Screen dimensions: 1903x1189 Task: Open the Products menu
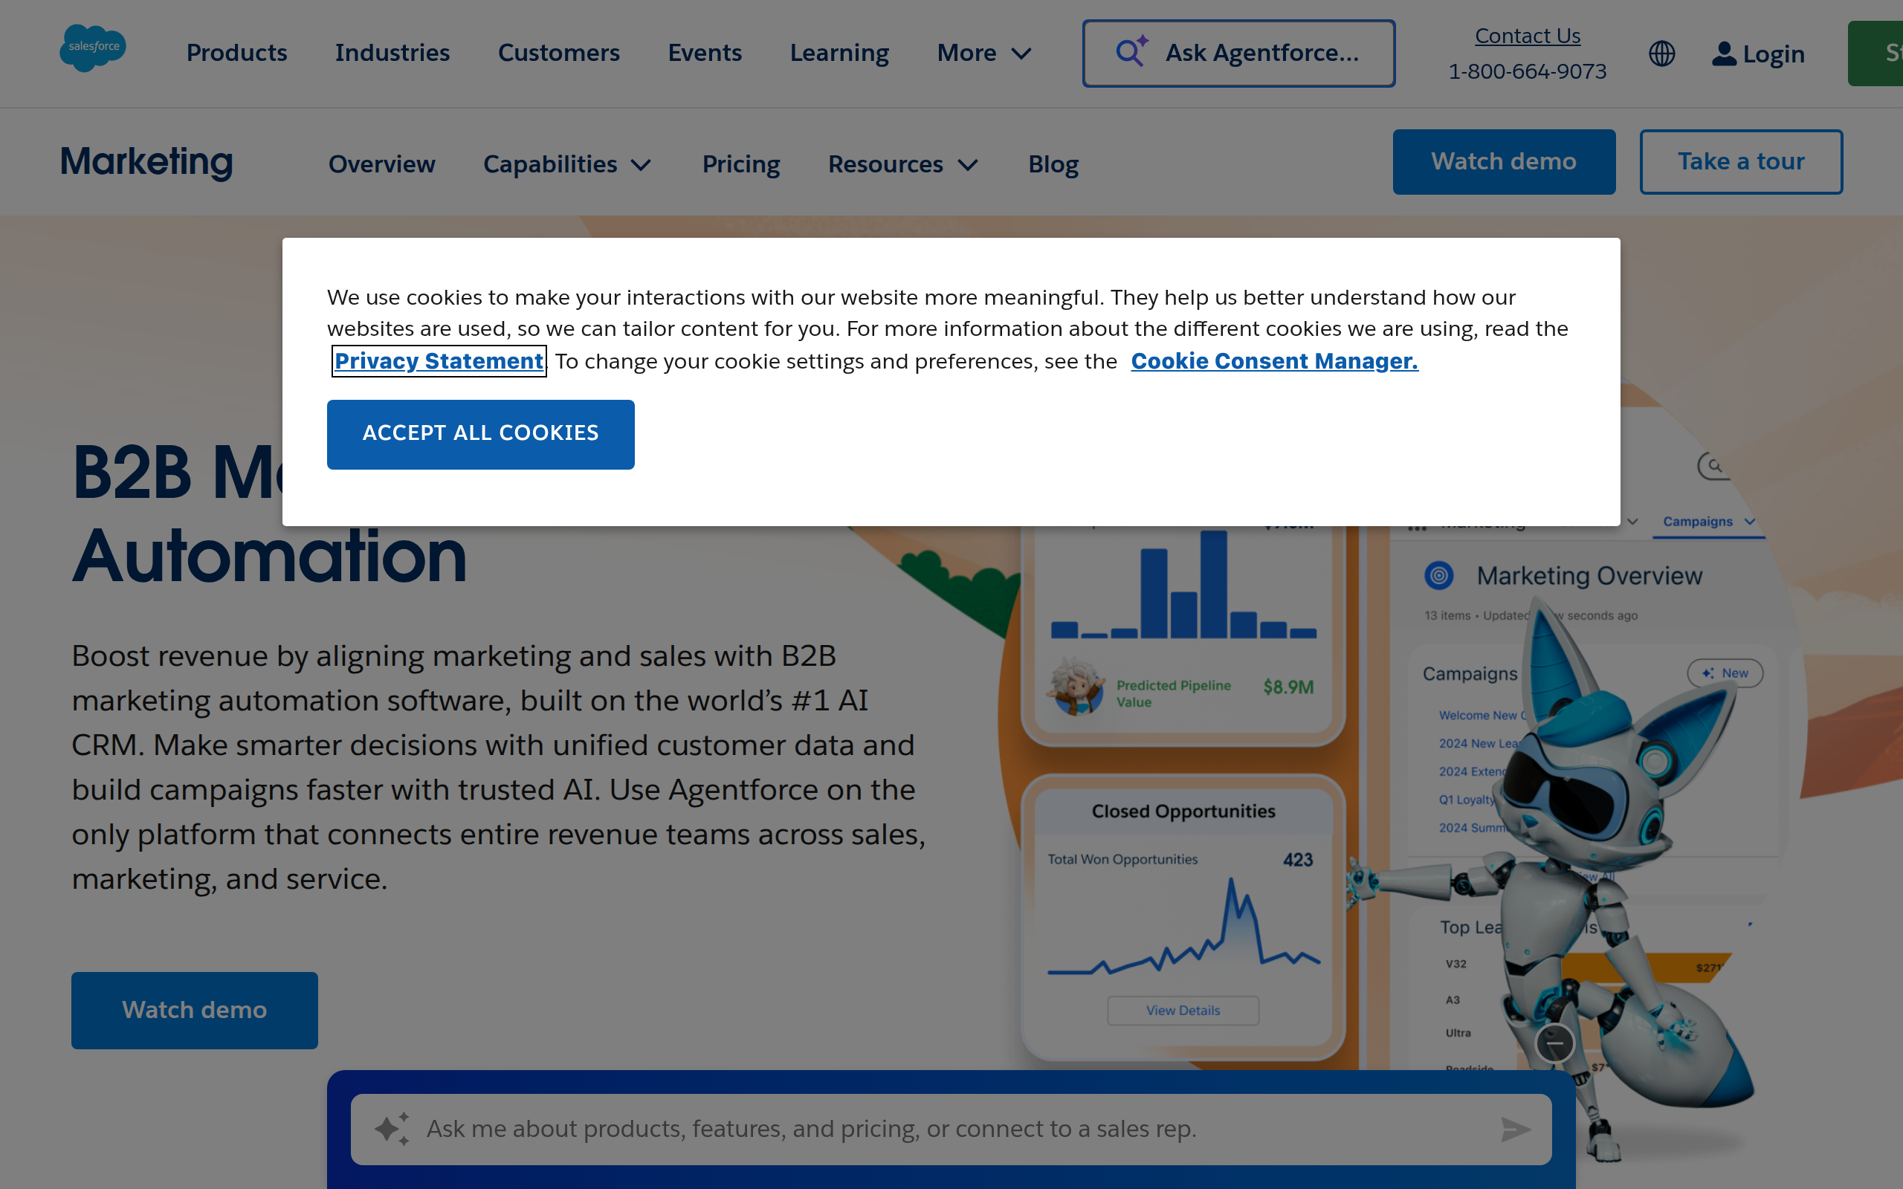(x=236, y=53)
